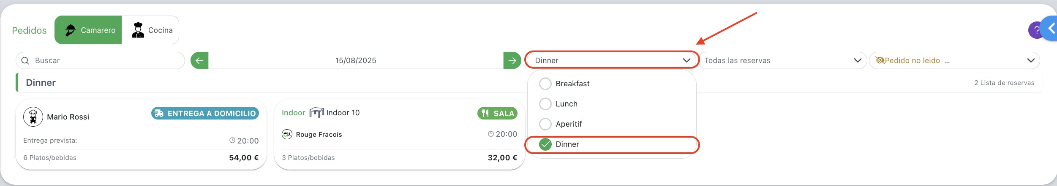Click the Indoor table icon

pos(316,112)
